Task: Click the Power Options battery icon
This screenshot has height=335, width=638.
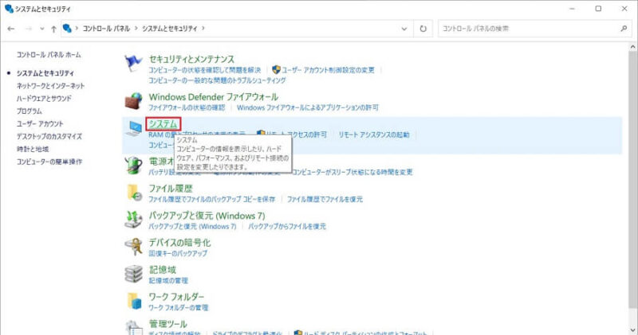Action: point(133,166)
